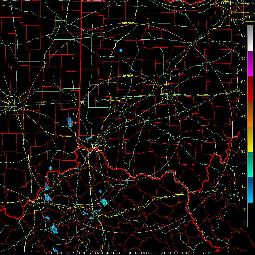Click the "NIDS" label above the legend
255x255 pixels.
(x=249, y=17)
